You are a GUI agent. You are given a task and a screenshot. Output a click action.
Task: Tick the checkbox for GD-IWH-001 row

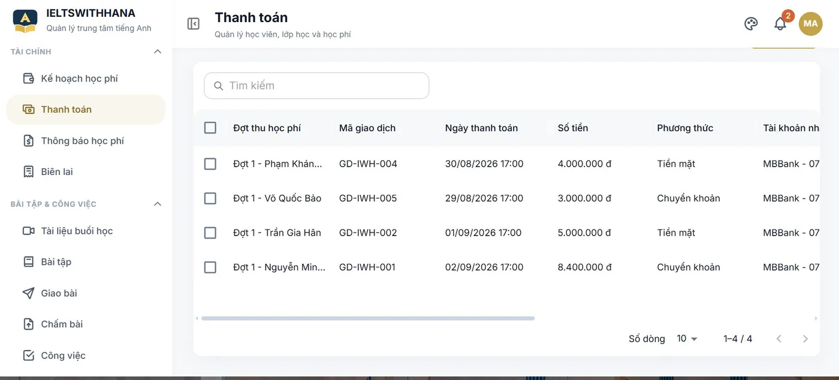click(x=210, y=267)
